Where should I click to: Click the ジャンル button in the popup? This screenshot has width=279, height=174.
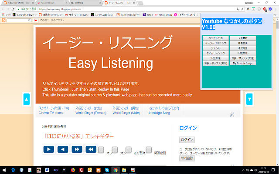[216, 48]
